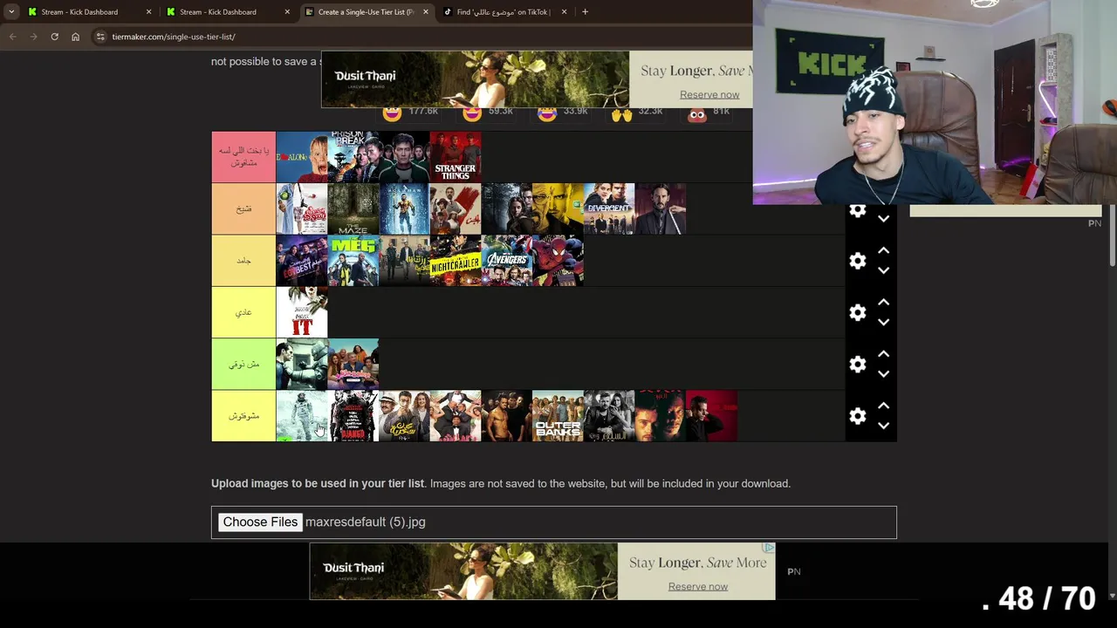Move the جامد row down
Screen dimensions: 1117x628
(883, 270)
